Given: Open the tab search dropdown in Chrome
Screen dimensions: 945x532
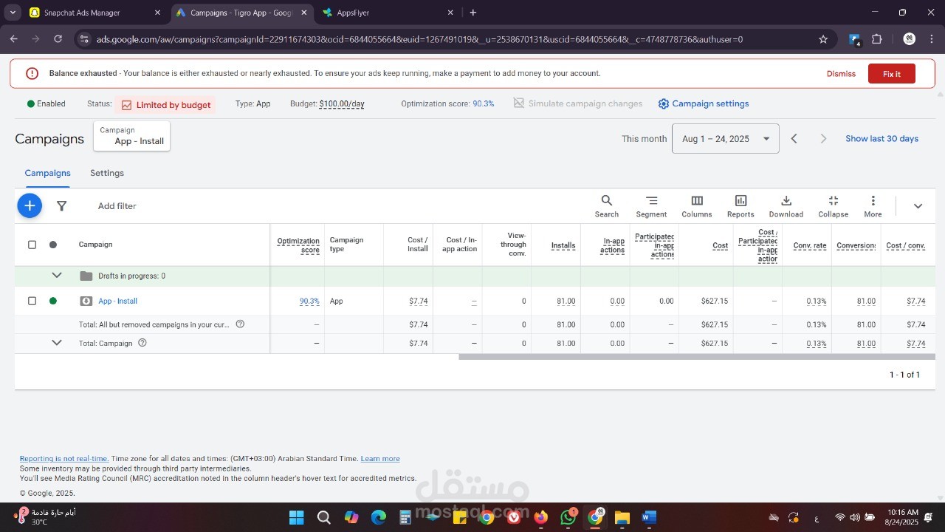Looking at the screenshot, I should coord(13,13).
